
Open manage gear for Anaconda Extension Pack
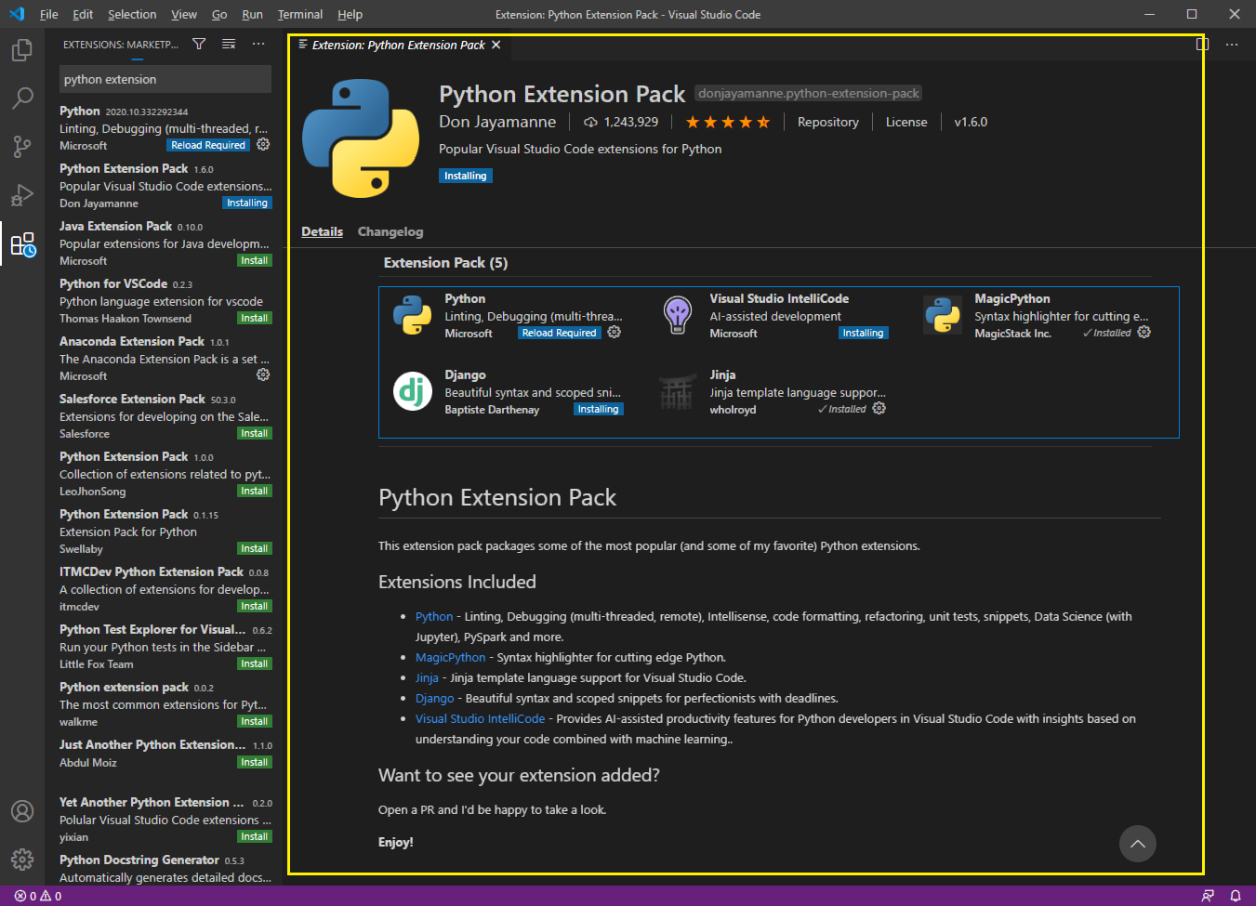(263, 374)
